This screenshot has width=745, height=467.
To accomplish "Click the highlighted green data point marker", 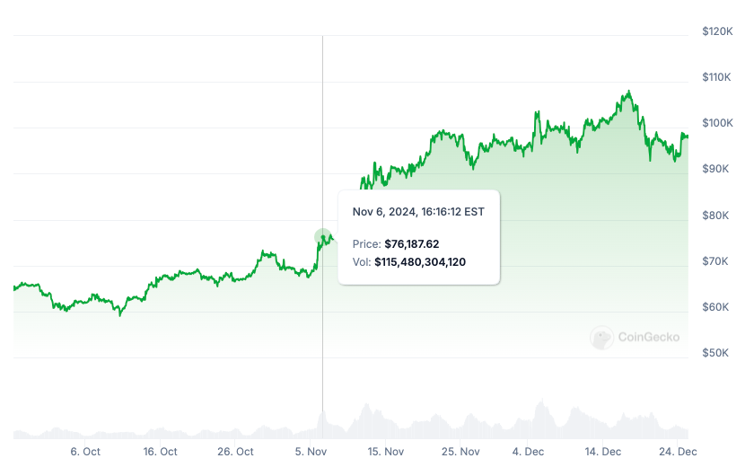I will pyautogui.click(x=323, y=237).
